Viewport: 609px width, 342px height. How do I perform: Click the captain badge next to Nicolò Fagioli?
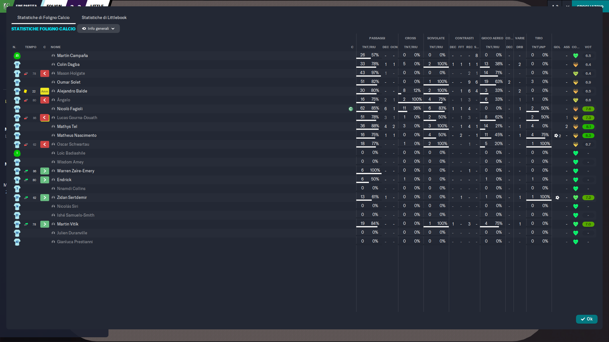tap(351, 109)
